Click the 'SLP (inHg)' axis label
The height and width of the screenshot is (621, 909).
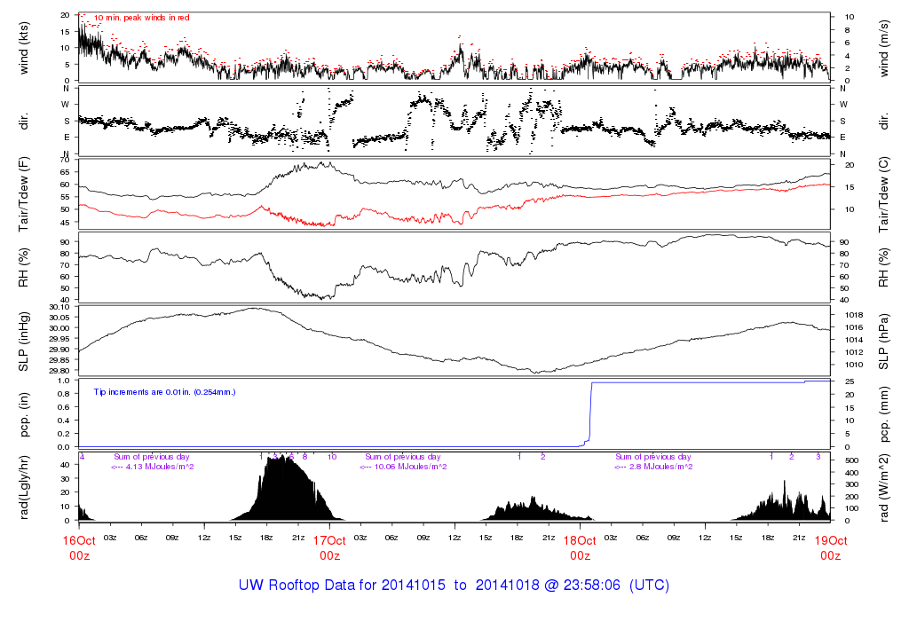click(24, 342)
